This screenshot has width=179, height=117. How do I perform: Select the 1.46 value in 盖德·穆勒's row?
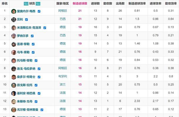click(137, 44)
